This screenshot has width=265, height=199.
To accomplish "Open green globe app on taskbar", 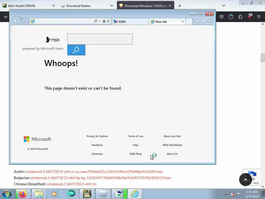I will [x=71, y=194].
